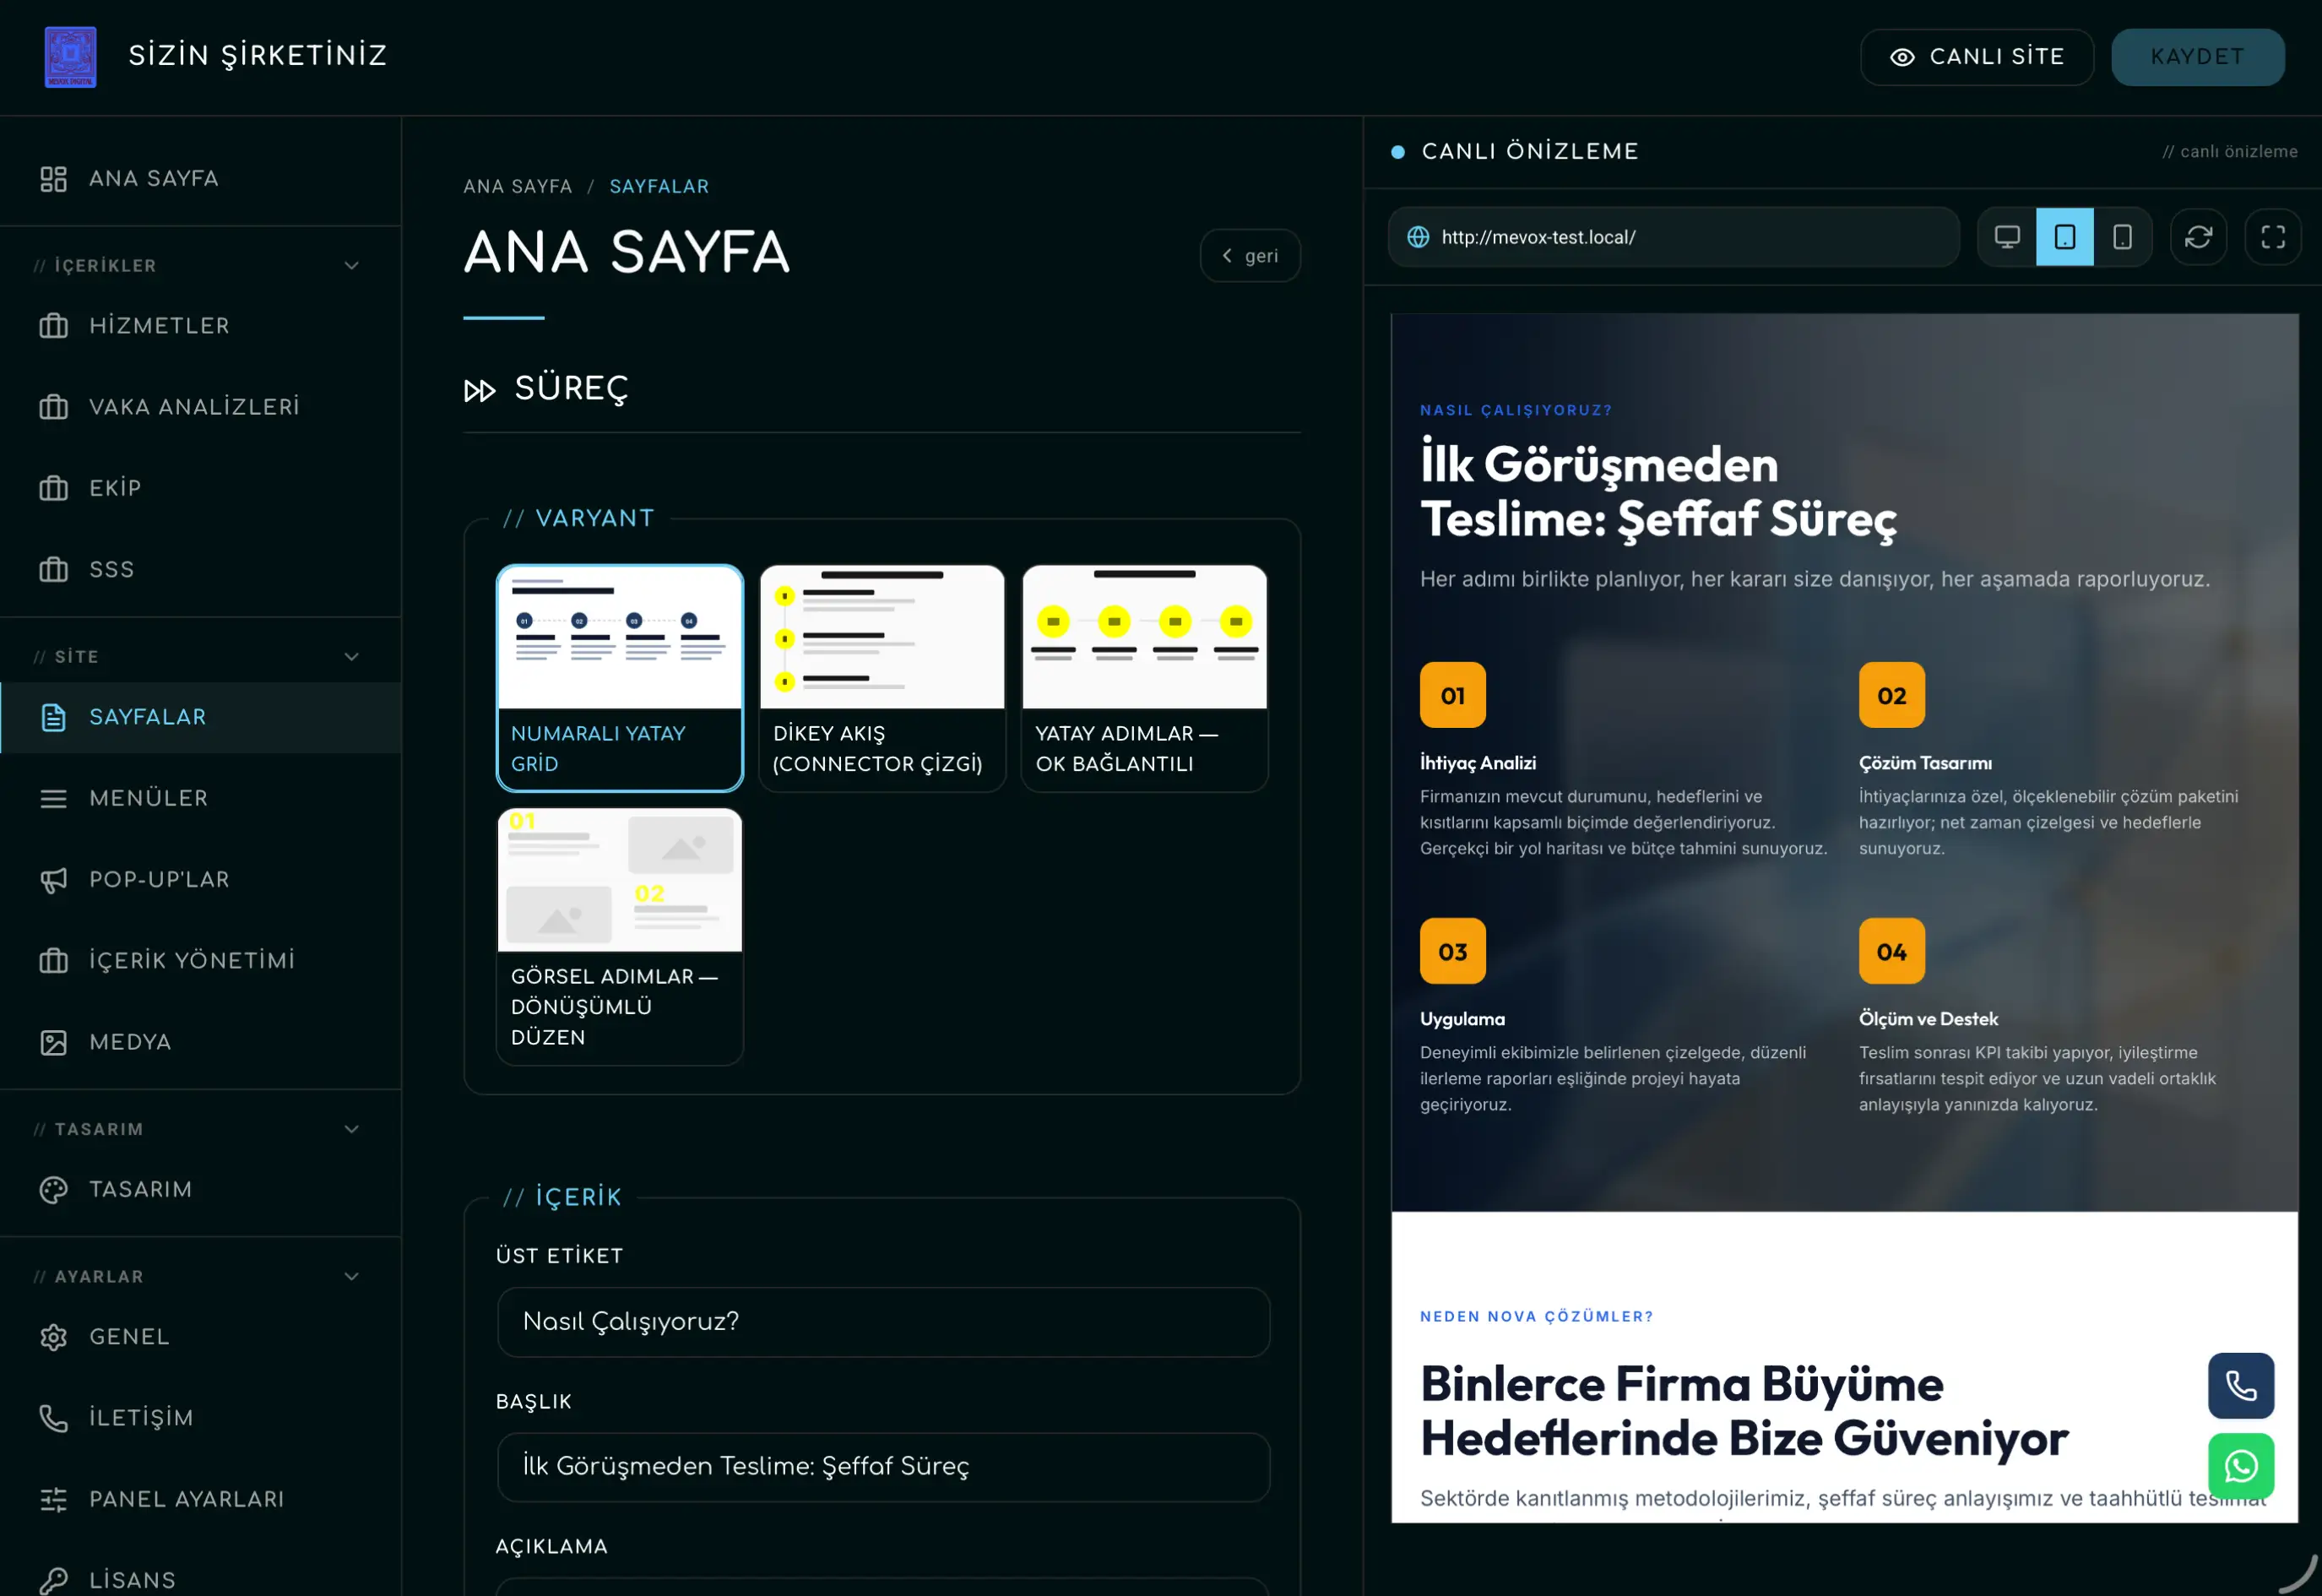Click the 03 step badge in preview
Image resolution: width=2322 pixels, height=1596 pixels.
(x=1453, y=952)
